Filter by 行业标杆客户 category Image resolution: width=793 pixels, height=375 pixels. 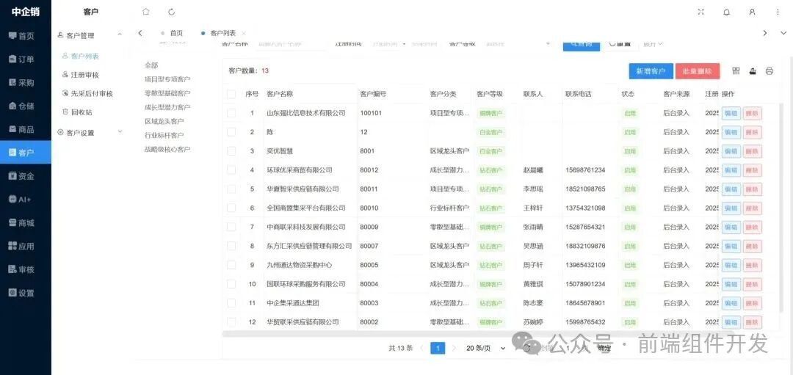tap(164, 136)
